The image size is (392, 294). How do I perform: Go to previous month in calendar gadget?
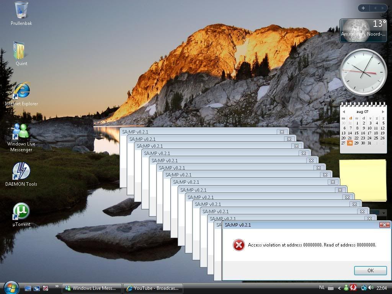click(x=343, y=112)
